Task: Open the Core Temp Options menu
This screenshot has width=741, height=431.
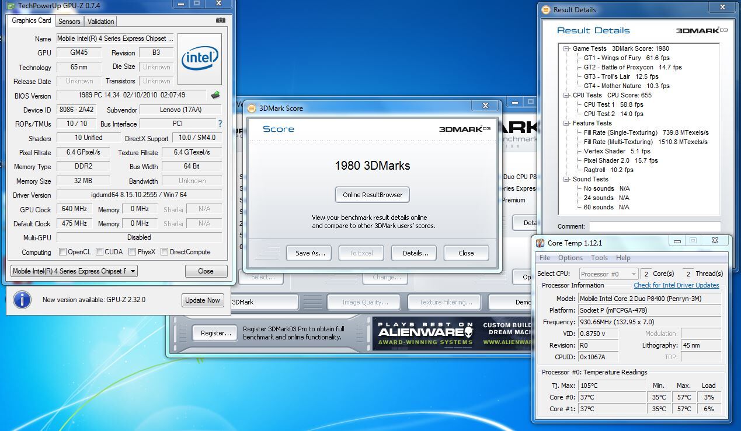Action: 570,258
